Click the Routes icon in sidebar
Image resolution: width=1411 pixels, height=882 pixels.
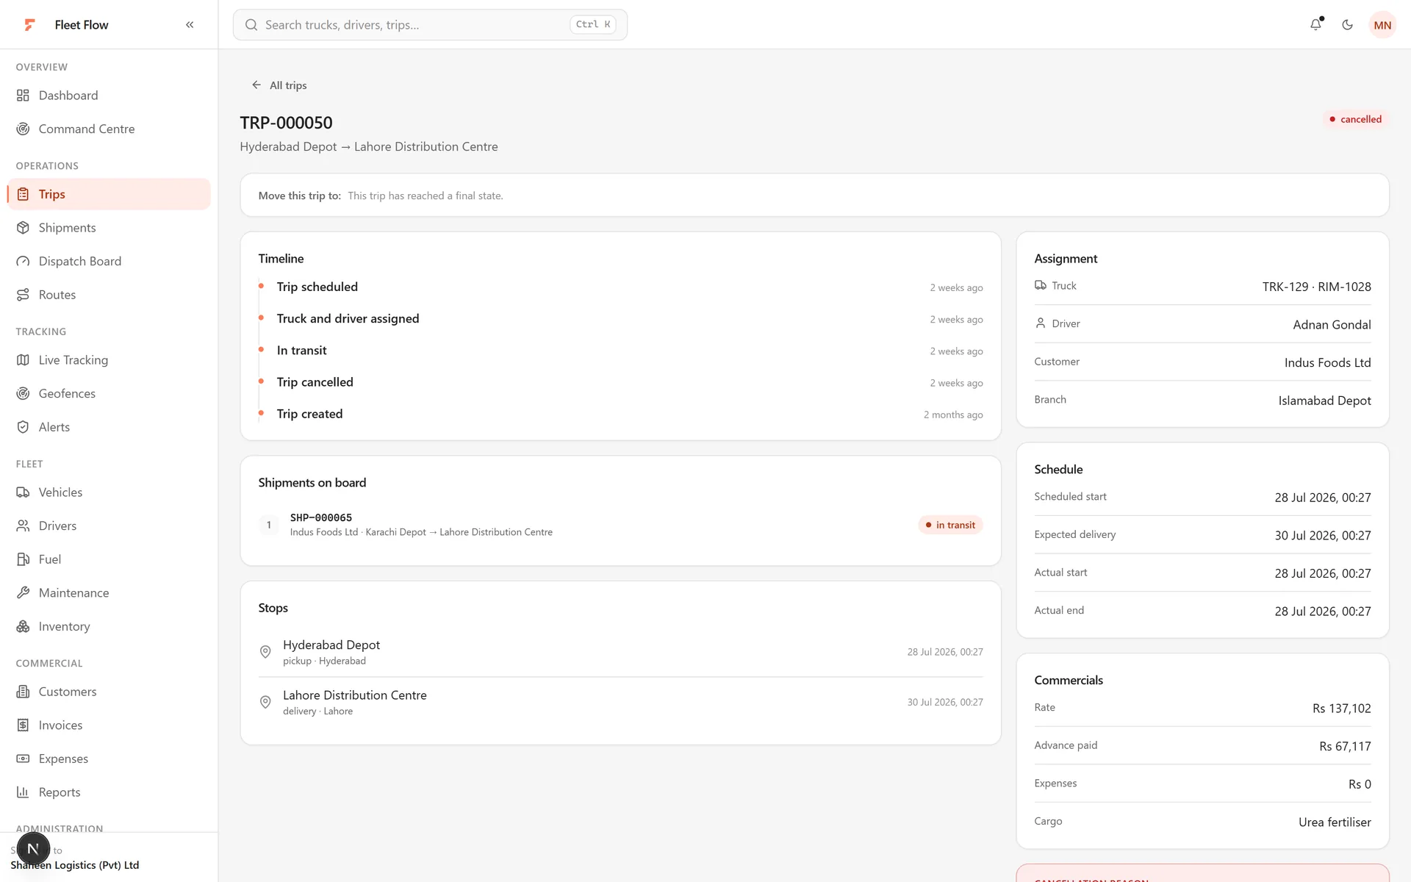[x=24, y=295]
